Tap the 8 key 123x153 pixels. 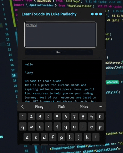83,117
